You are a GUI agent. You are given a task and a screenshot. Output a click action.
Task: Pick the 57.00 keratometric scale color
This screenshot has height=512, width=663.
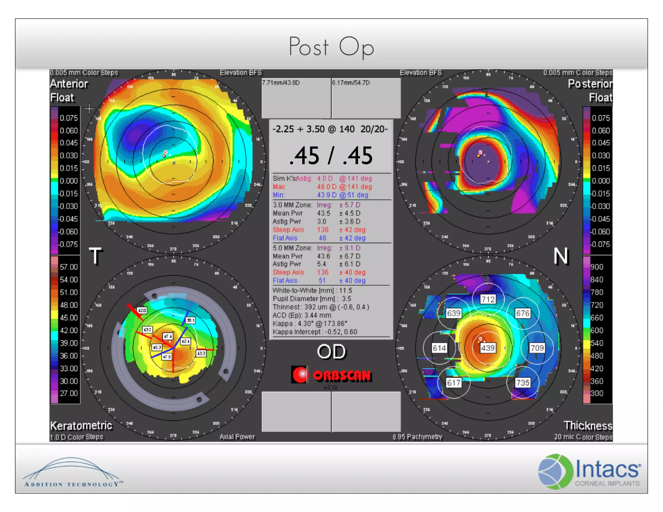click(54, 267)
